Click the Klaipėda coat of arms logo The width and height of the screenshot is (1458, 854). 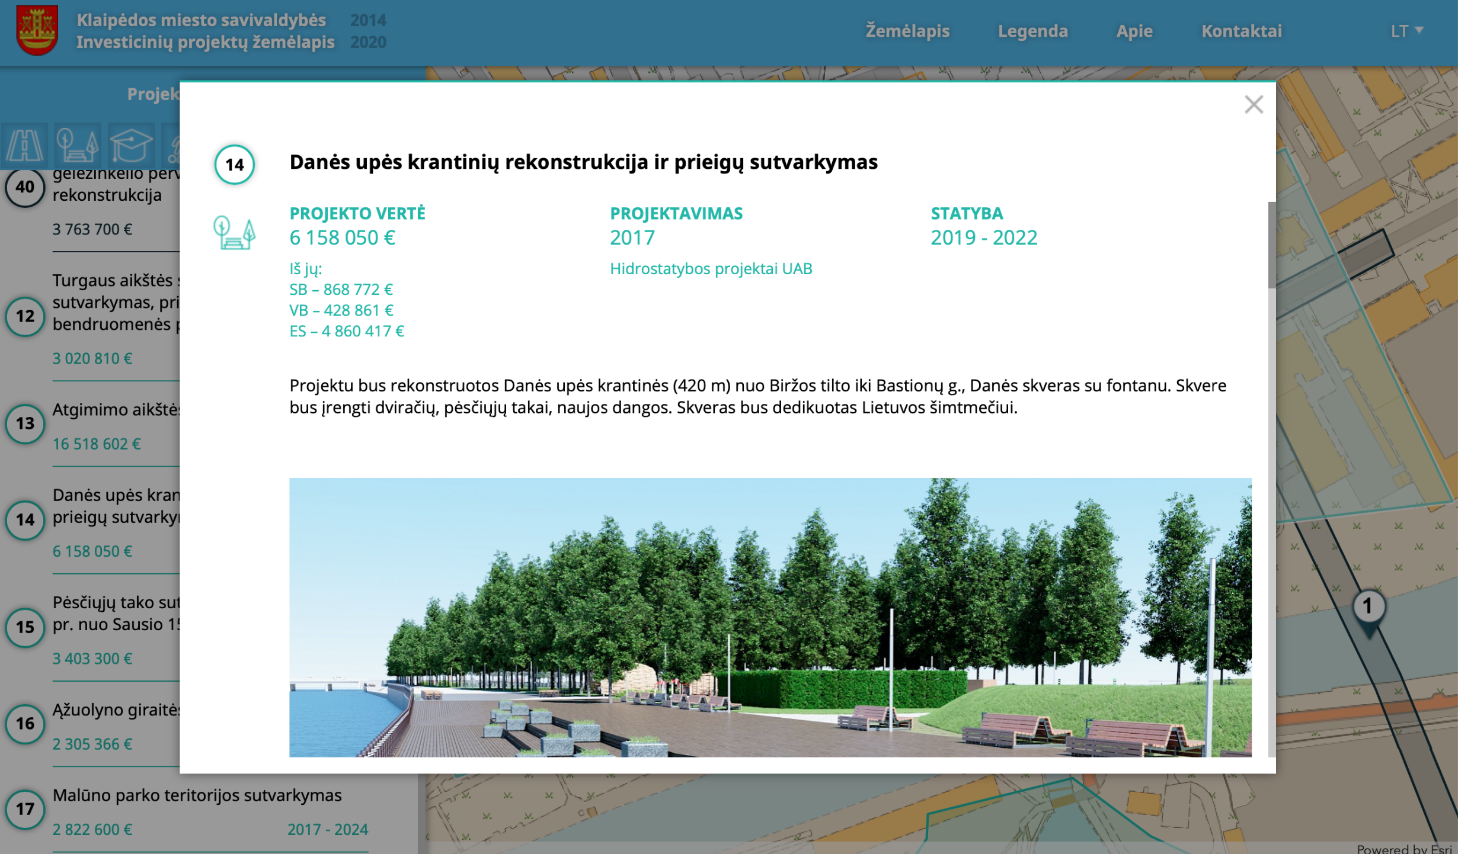37,31
